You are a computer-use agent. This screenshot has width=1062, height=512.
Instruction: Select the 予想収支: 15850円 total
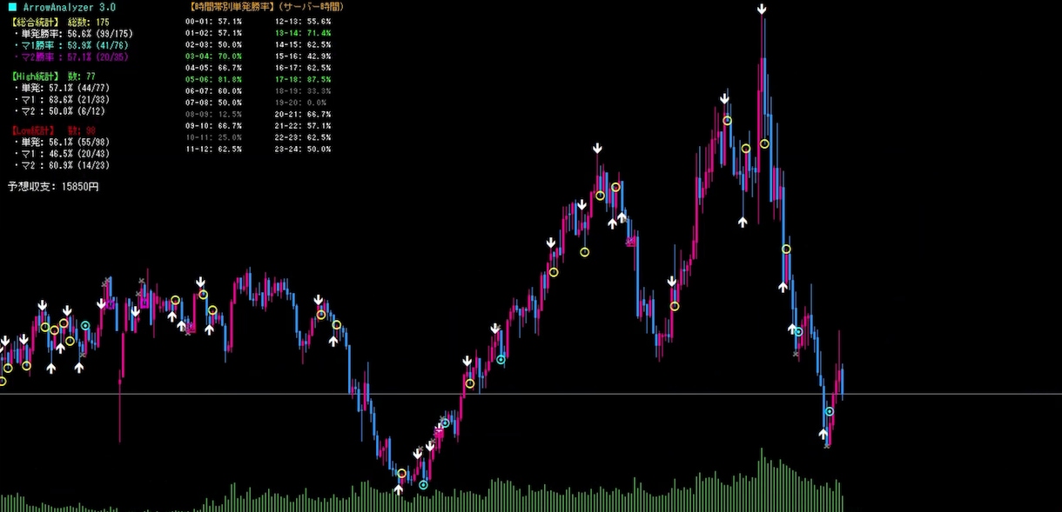(x=53, y=187)
